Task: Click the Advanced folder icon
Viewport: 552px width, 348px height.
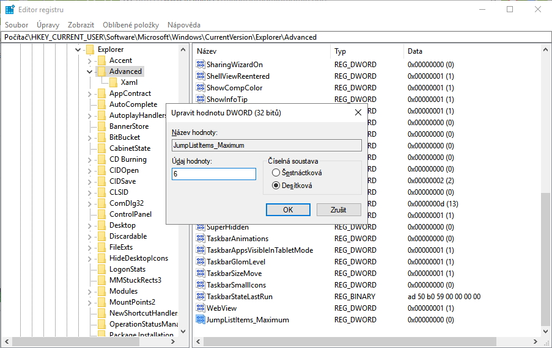Action: [x=101, y=71]
